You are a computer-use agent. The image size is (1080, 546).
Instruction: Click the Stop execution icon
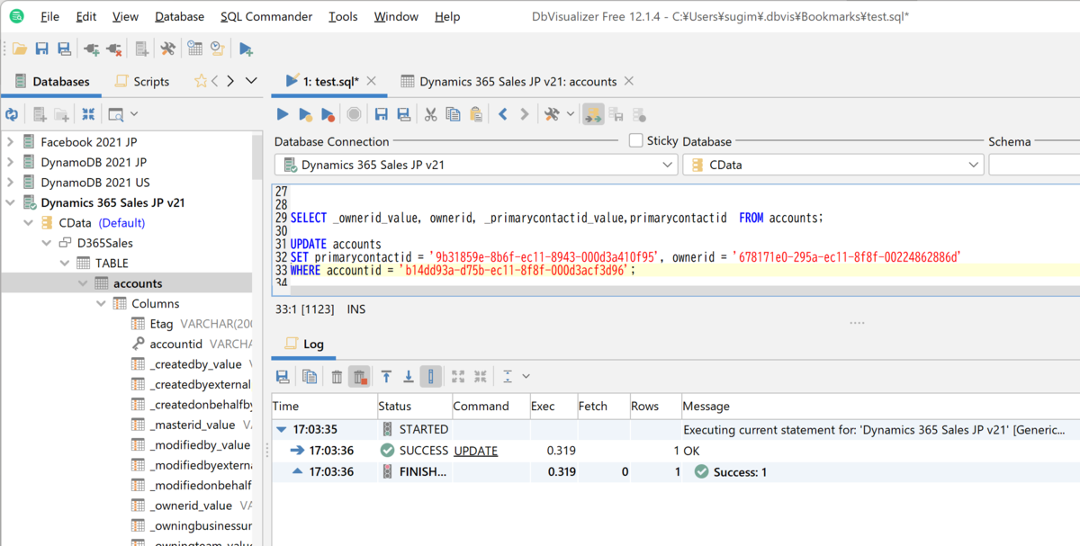pos(355,114)
